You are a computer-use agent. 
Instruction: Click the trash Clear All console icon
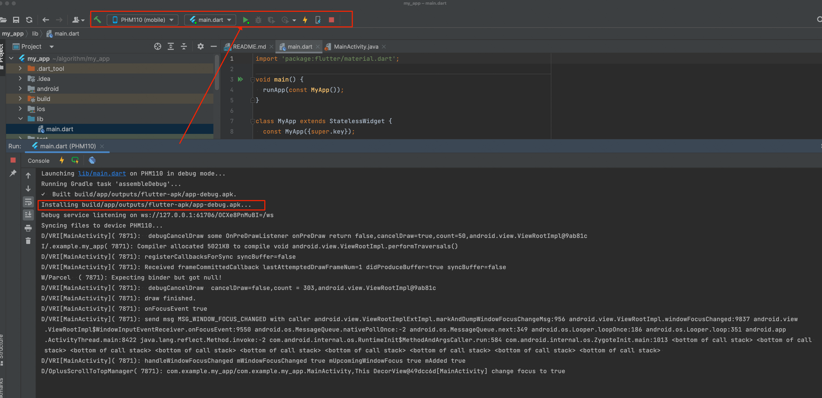[x=28, y=241]
